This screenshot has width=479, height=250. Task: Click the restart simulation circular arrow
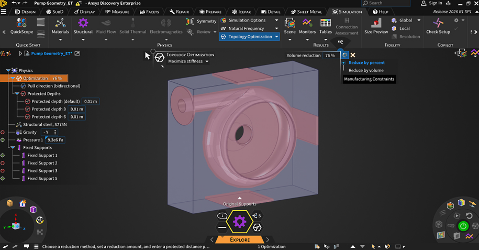click(469, 216)
